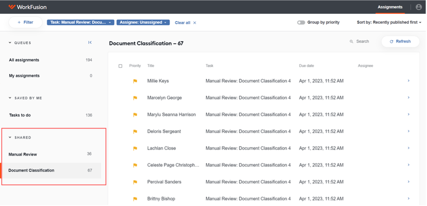Open Marcelyn George row arrow
This screenshot has width=427, height=206.
point(409,97)
